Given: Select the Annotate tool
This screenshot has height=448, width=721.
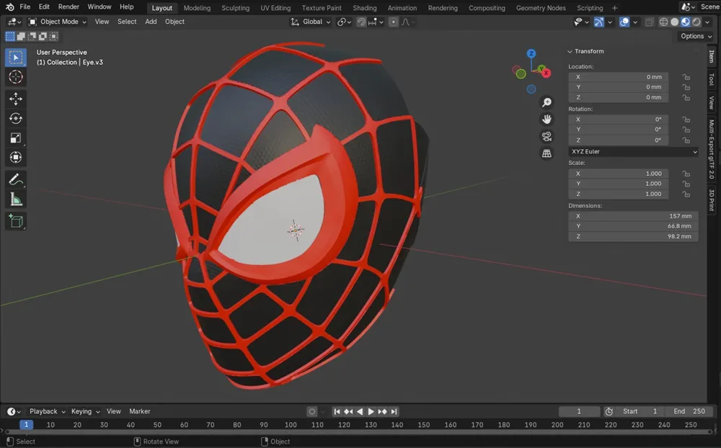Looking at the screenshot, I should 16,179.
